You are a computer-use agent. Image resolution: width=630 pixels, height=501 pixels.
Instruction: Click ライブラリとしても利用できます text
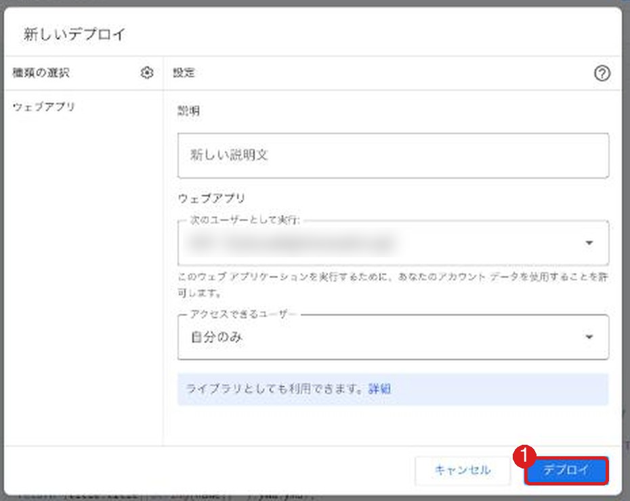tap(275, 389)
